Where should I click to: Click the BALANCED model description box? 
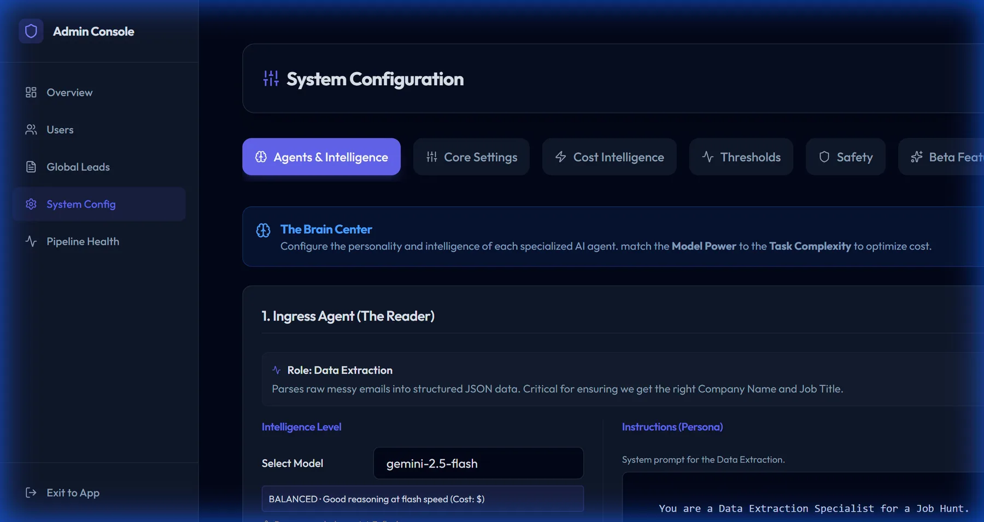[x=423, y=499]
